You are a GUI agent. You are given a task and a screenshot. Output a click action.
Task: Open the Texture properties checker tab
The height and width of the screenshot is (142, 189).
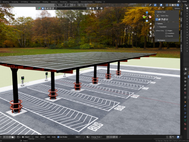pos(185,129)
